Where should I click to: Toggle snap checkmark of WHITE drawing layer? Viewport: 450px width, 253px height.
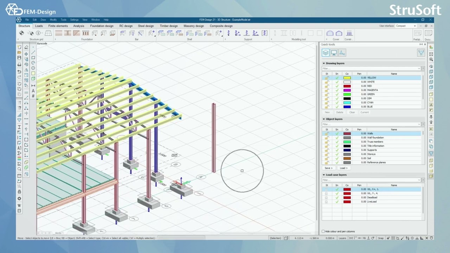tap(337, 82)
